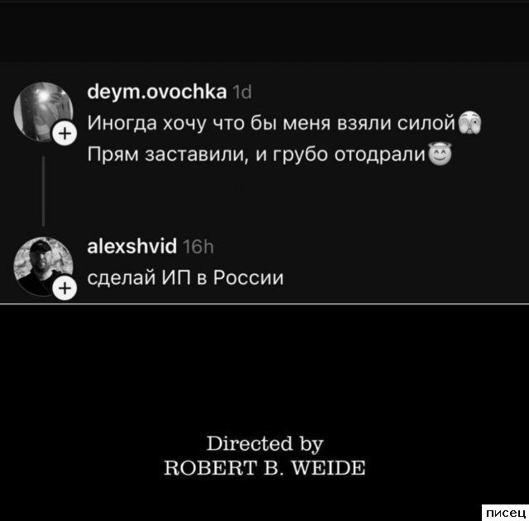
Task: Tap the follow plus icon on deym.ovochka avatar
Action: click(x=64, y=134)
